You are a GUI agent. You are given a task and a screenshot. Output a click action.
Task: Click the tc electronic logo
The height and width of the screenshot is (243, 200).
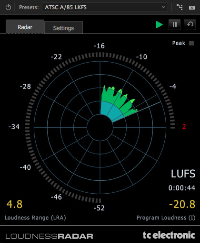click(169, 235)
